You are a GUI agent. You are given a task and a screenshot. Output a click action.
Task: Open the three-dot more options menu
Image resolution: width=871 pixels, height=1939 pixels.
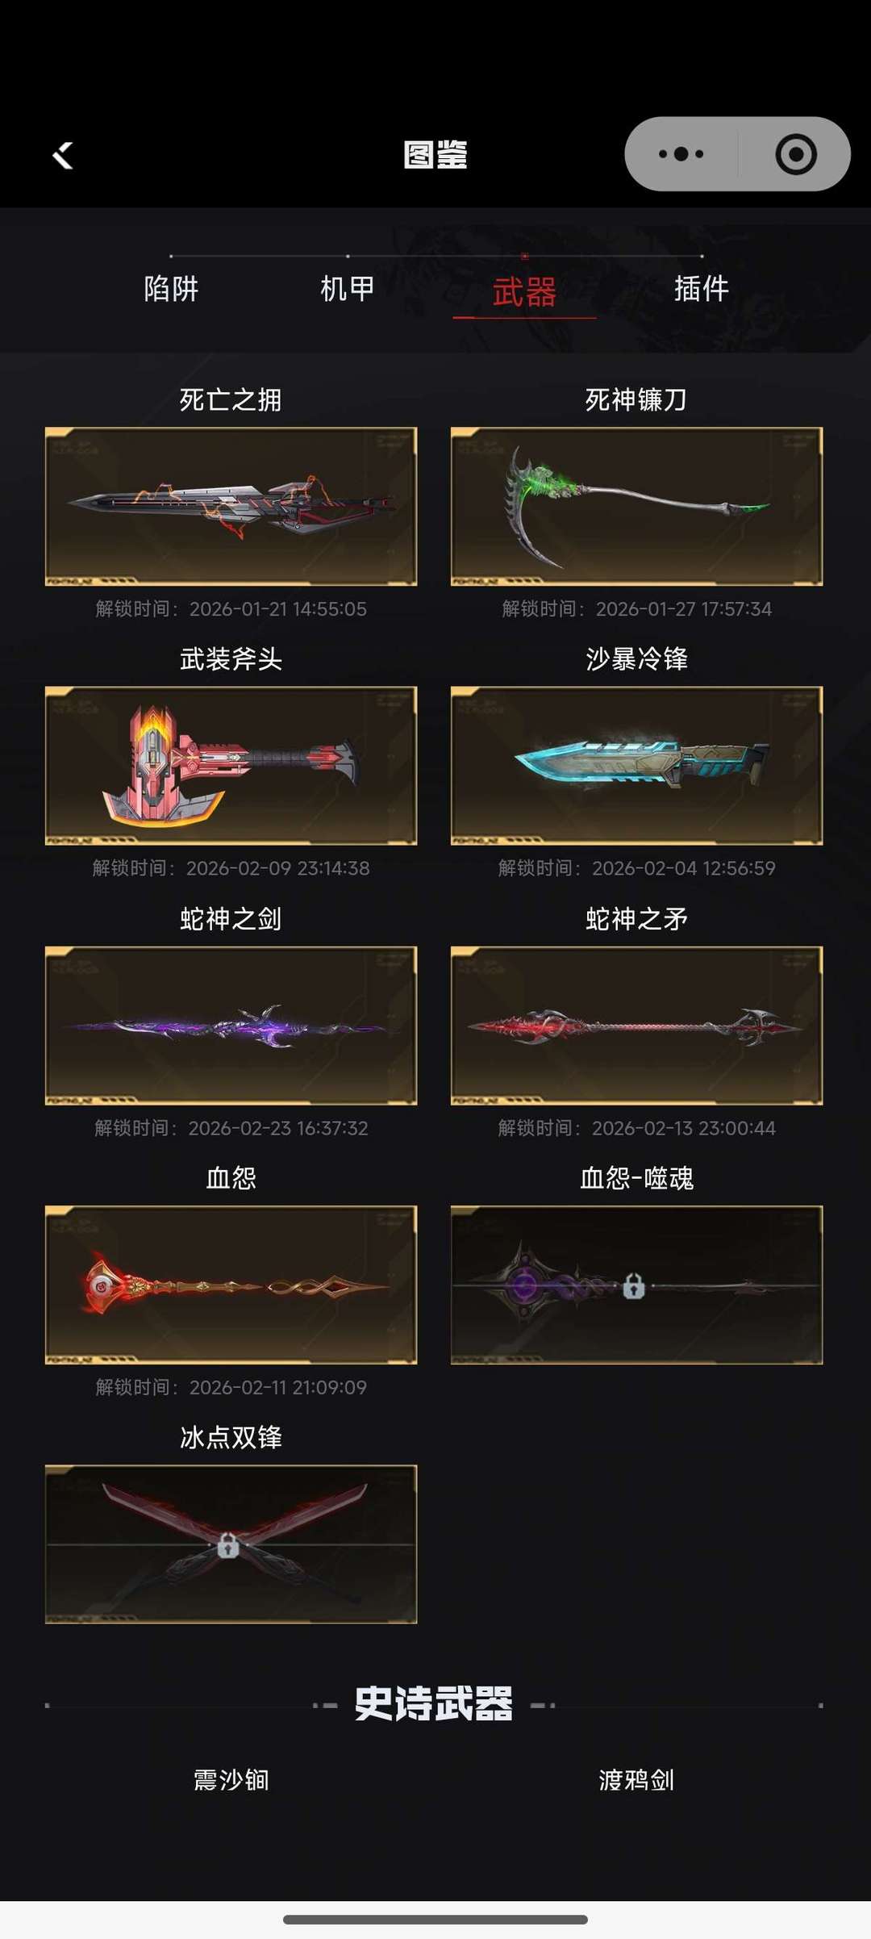(681, 154)
